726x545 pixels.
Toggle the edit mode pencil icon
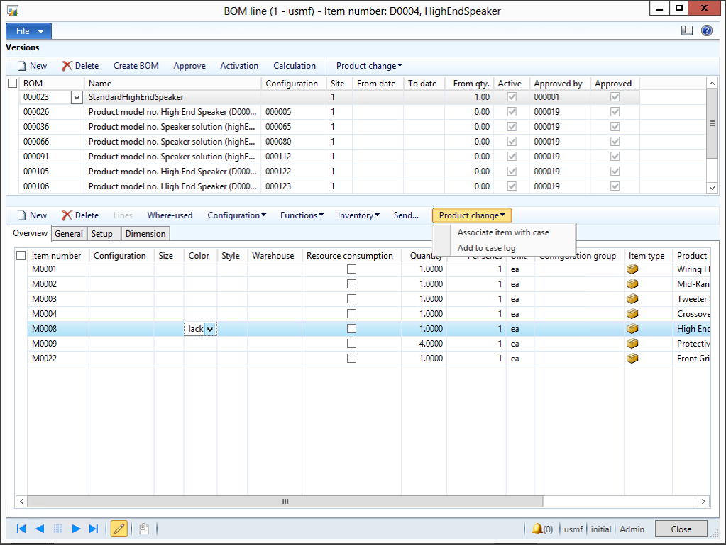point(119,529)
